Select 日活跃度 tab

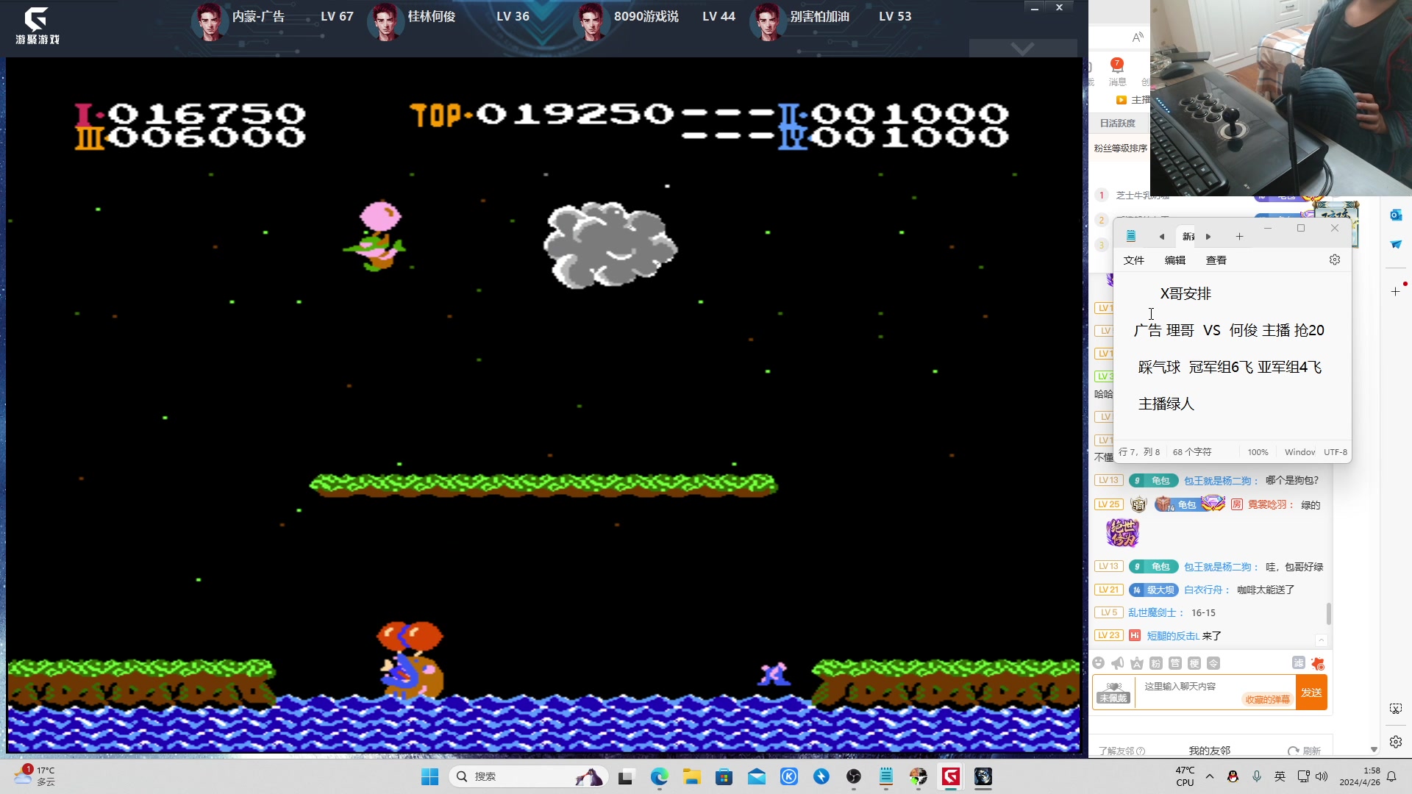1118,123
